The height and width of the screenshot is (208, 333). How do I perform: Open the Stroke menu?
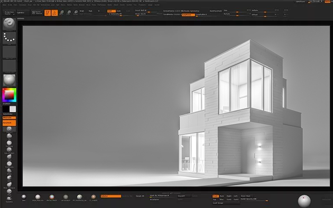point(122,5)
